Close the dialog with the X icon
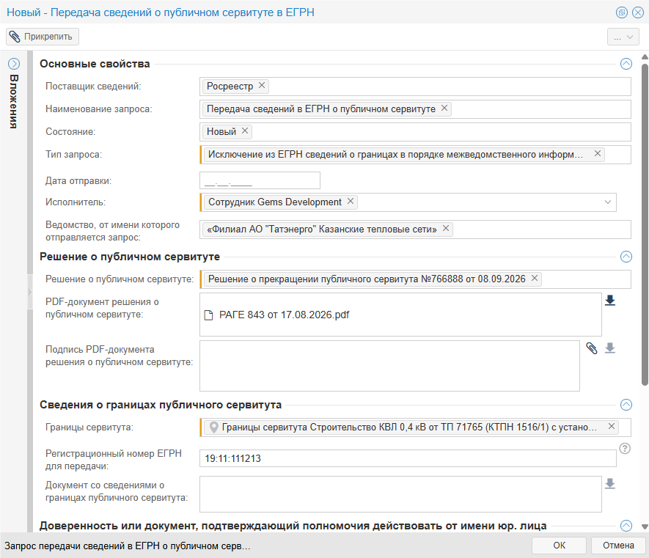Viewport: 649px width, 558px height. point(638,12)
